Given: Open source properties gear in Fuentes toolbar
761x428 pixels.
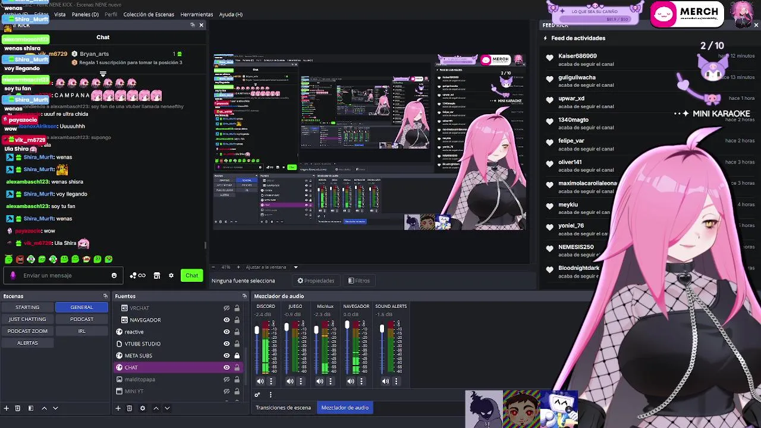Looking at the screenshot, I should tap(142, 408).
